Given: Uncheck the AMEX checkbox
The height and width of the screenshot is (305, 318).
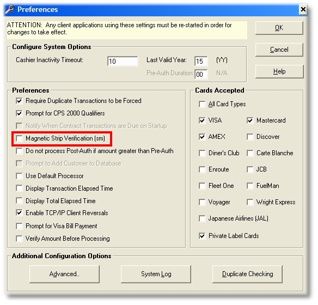Looking at the screenshot, I should [202, 137].
